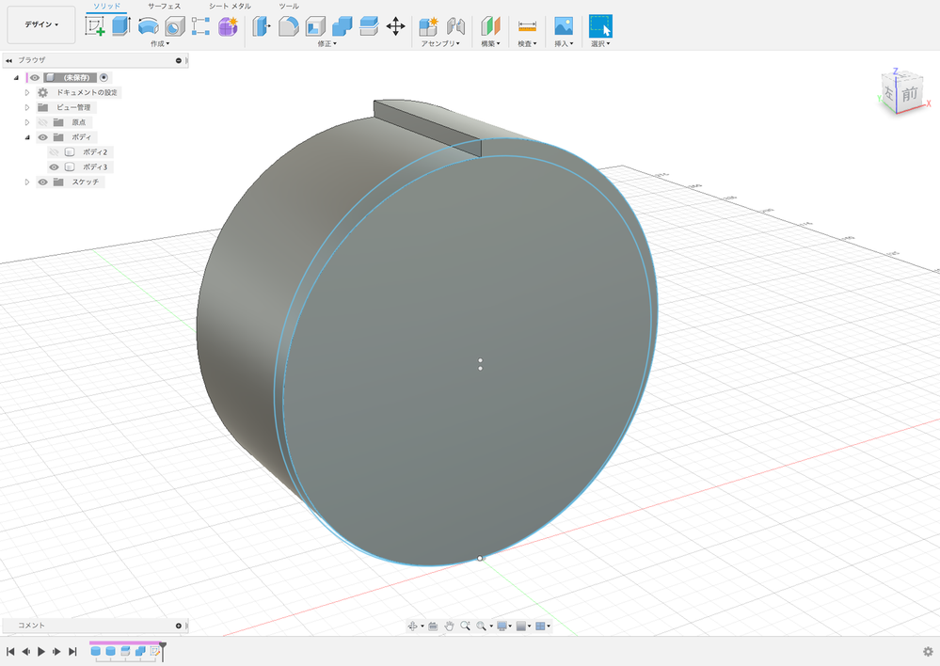Select the Create Sketch tool
The height and width of the screenshot is (666, 940).
(x=95, y=26)
